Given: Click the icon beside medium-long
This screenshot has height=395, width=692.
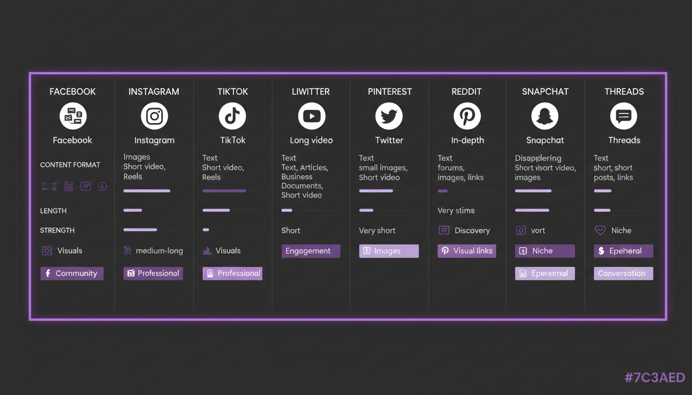Looking at the screenshot, I should (128, 250).
